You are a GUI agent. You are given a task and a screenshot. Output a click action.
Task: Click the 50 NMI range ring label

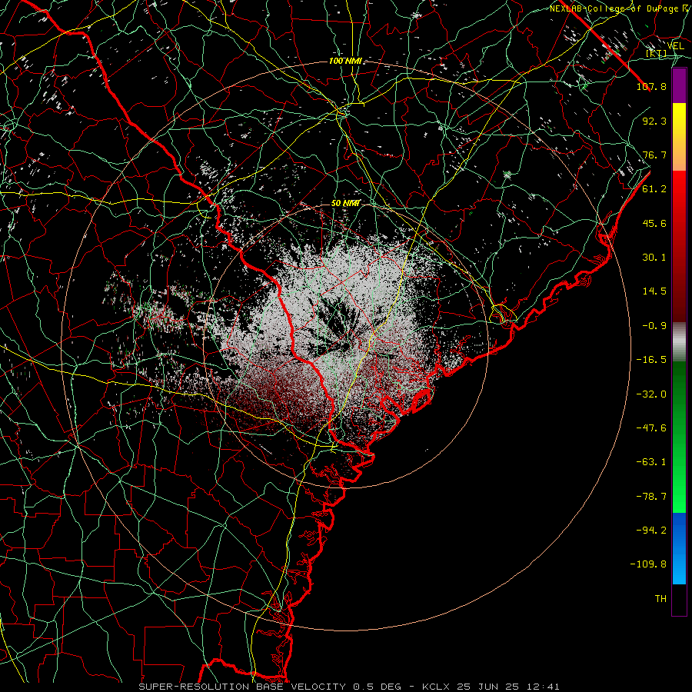pyautogui.click(x=345, y=204)
